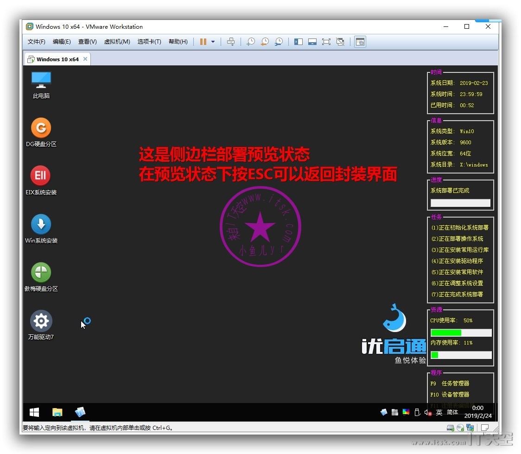The height and width of the screenshot is (454, 521).
Task: Open the 选项卡(T) menu
Action: [149, 42]
